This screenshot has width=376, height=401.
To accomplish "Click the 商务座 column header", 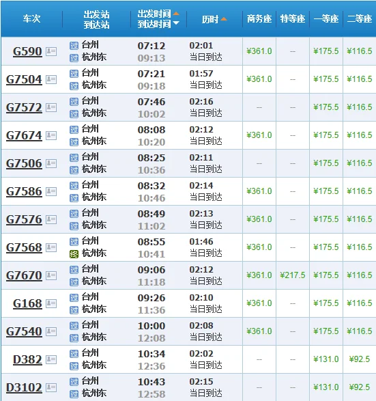I will 259,18.
